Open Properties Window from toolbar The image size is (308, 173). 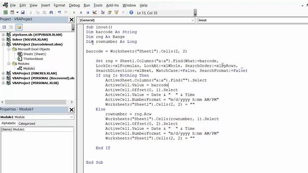[109, 12]
